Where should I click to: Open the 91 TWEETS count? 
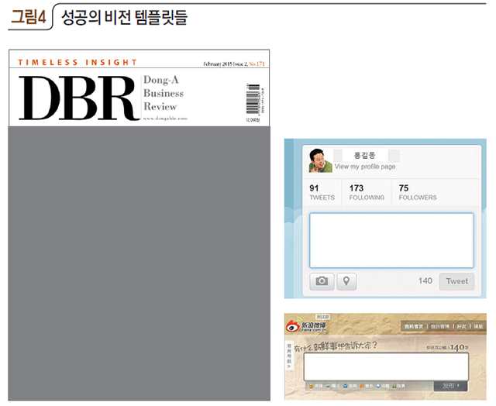322,193
